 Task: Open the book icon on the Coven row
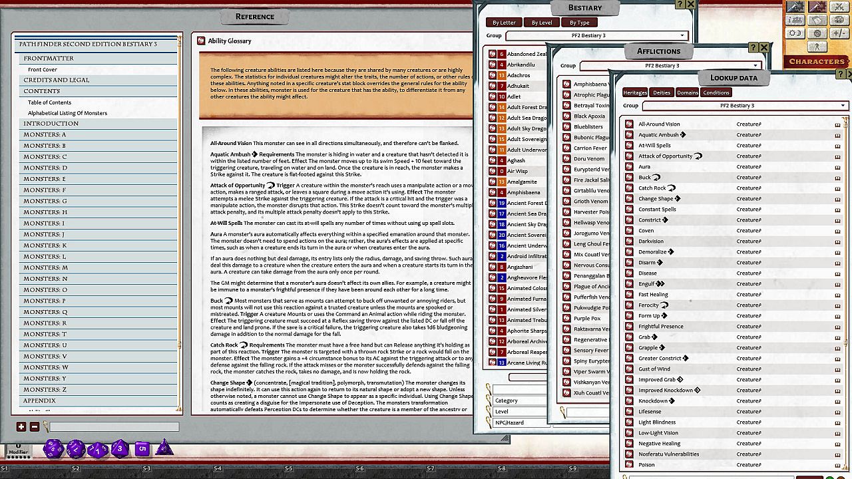click(x=837, y=231)
